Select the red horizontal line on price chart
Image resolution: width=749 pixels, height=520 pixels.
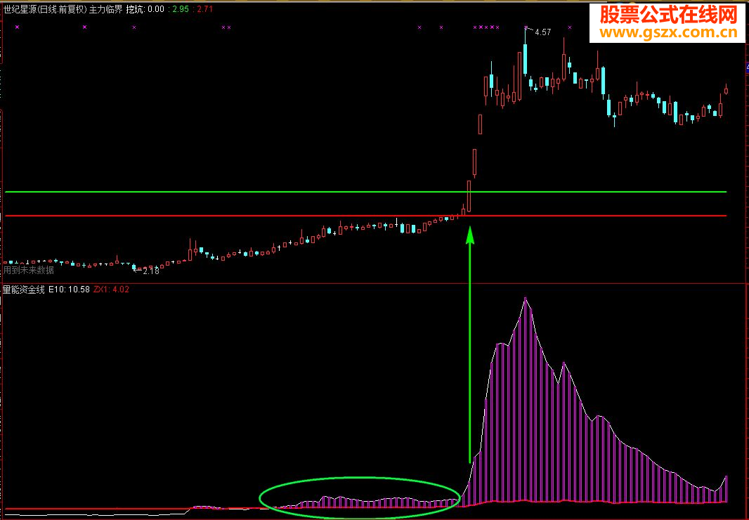tap(365, 216)
